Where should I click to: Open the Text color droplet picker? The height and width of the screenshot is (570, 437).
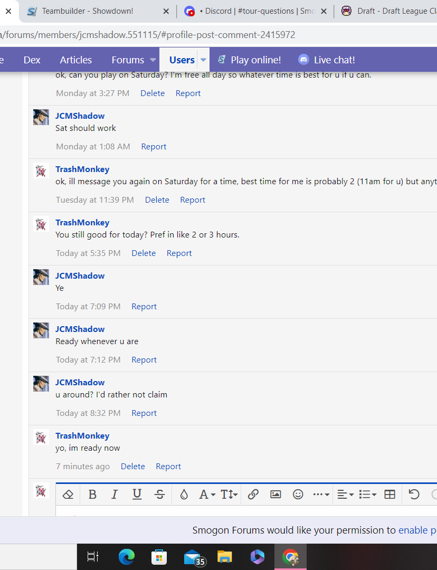(x=184, y=495)
